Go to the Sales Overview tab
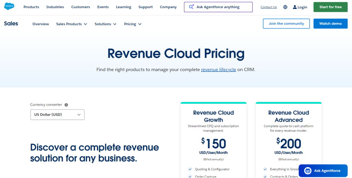This screenshot has width=352, height=178. click(x=41, y=24)
